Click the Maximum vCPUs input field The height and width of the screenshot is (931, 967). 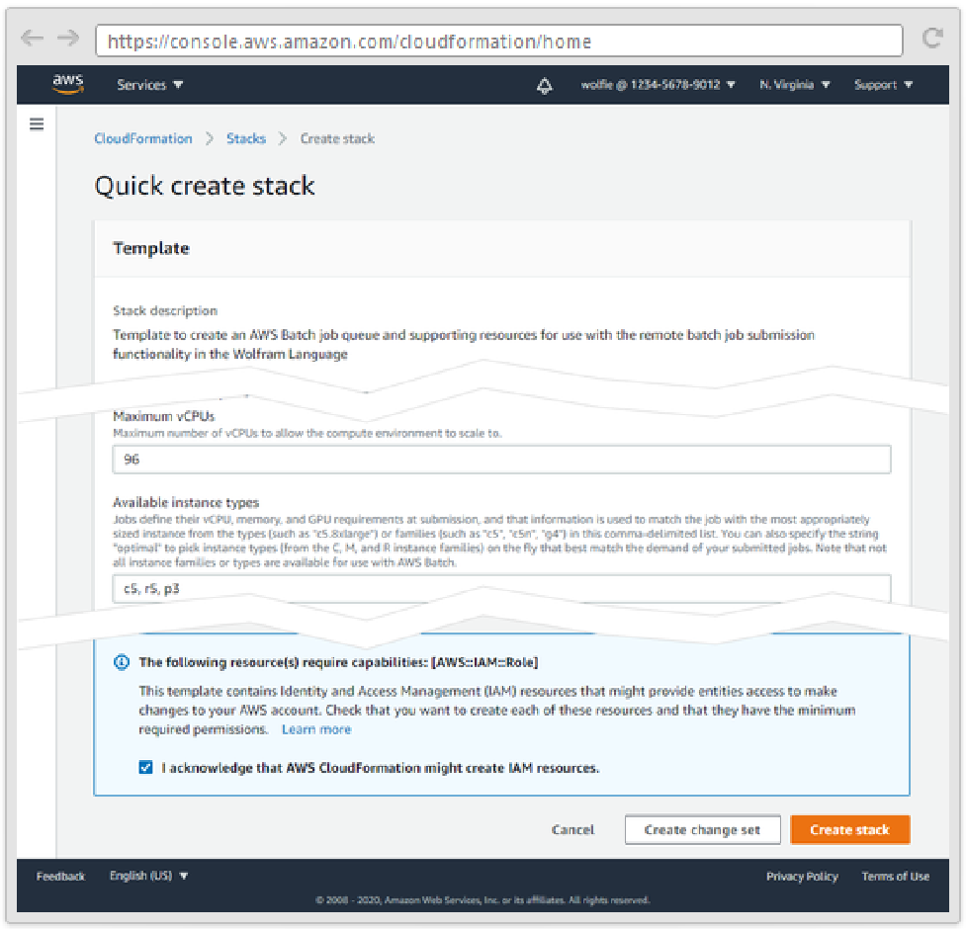coord(501,460)
